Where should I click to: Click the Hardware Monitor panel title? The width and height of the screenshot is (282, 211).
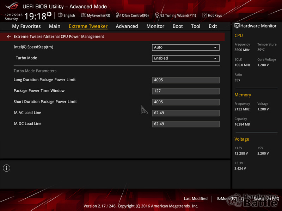click(x=258, y=26)
